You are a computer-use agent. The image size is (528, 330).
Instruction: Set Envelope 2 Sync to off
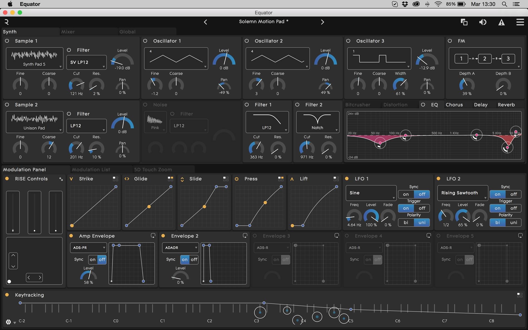point(194,260)
